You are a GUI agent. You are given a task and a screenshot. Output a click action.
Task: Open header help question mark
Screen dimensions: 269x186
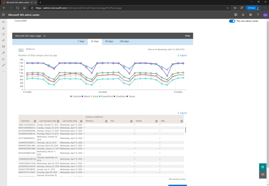[258, 15]
